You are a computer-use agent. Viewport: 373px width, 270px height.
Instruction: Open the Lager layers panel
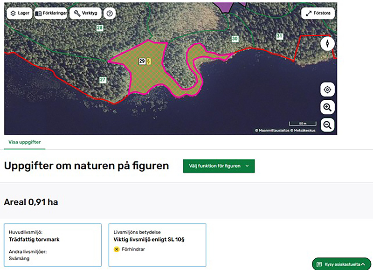[19, 13]
